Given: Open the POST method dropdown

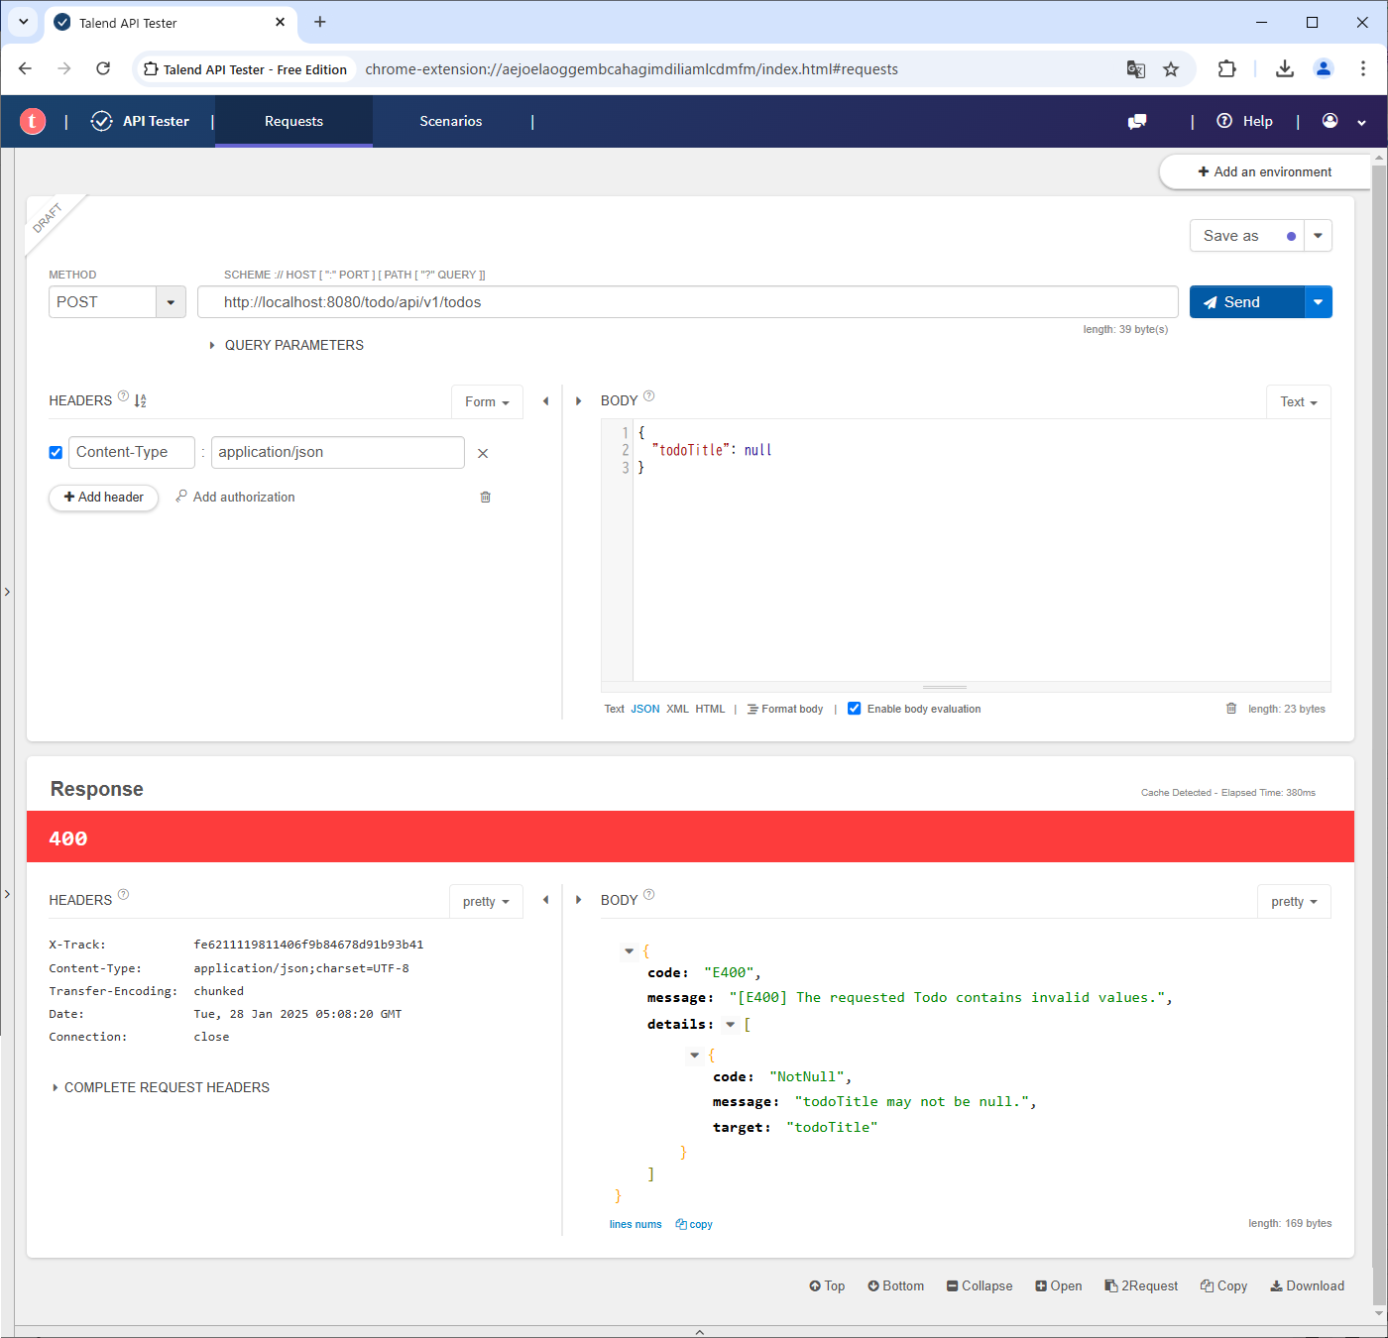Looking at the screenshot, I should 171,302.
